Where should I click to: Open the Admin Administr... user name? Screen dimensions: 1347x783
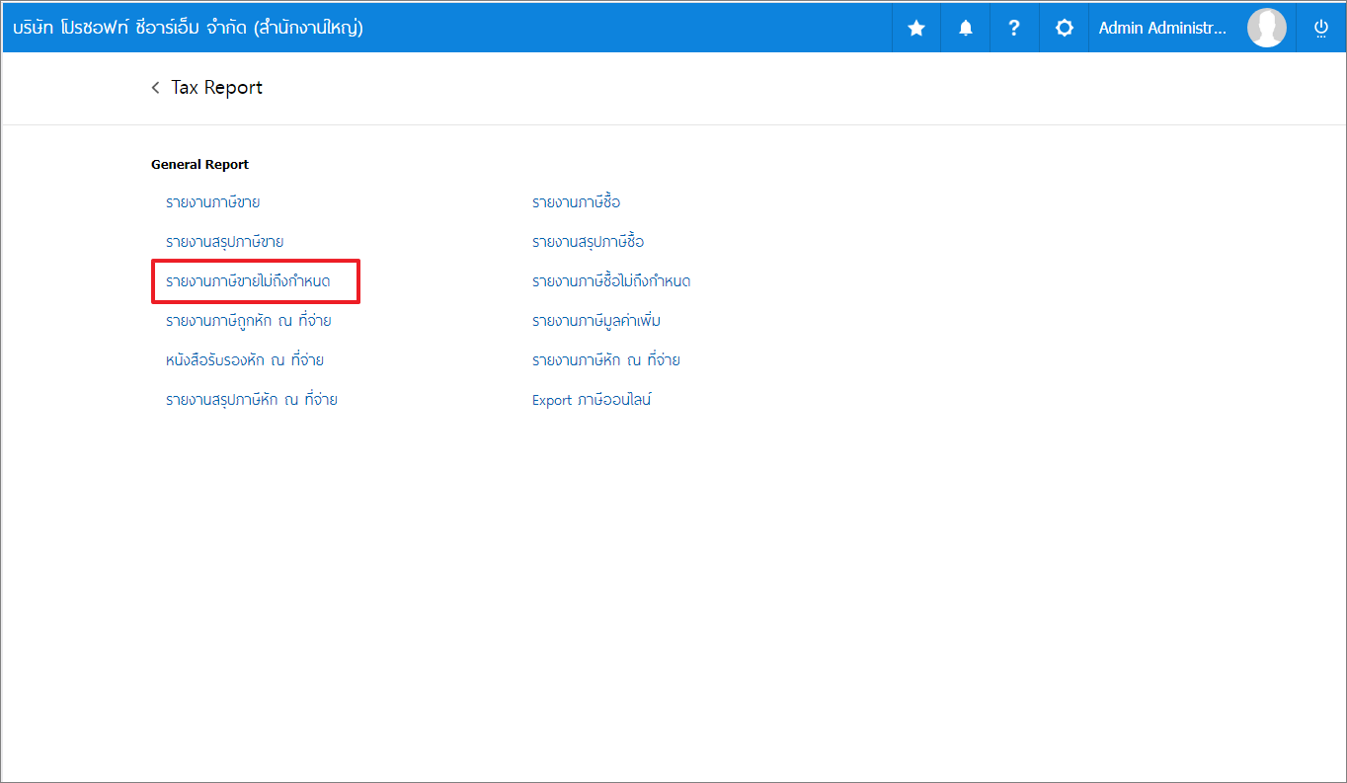pyautogui.click(x=1162, y=28)
